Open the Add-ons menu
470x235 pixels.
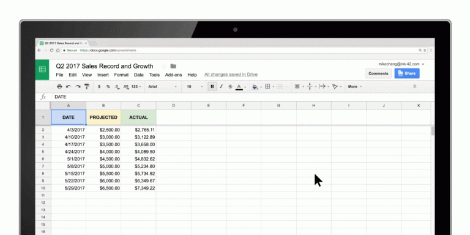(174, 75)
